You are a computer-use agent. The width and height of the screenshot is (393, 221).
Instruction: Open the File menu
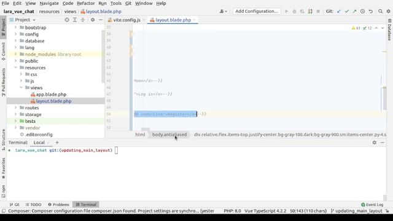tap(6, 3)
